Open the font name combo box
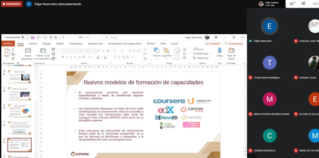The image size is (319, 158). [75, 51]
